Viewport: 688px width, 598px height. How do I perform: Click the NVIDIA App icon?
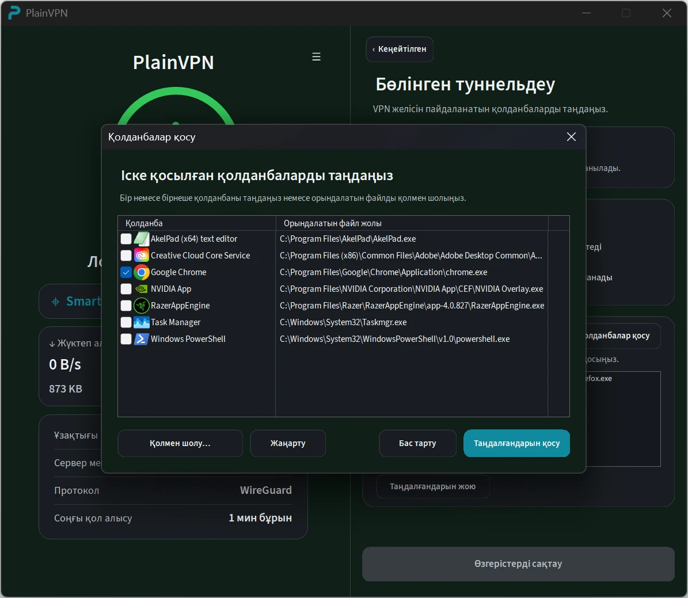pos(141,289)
